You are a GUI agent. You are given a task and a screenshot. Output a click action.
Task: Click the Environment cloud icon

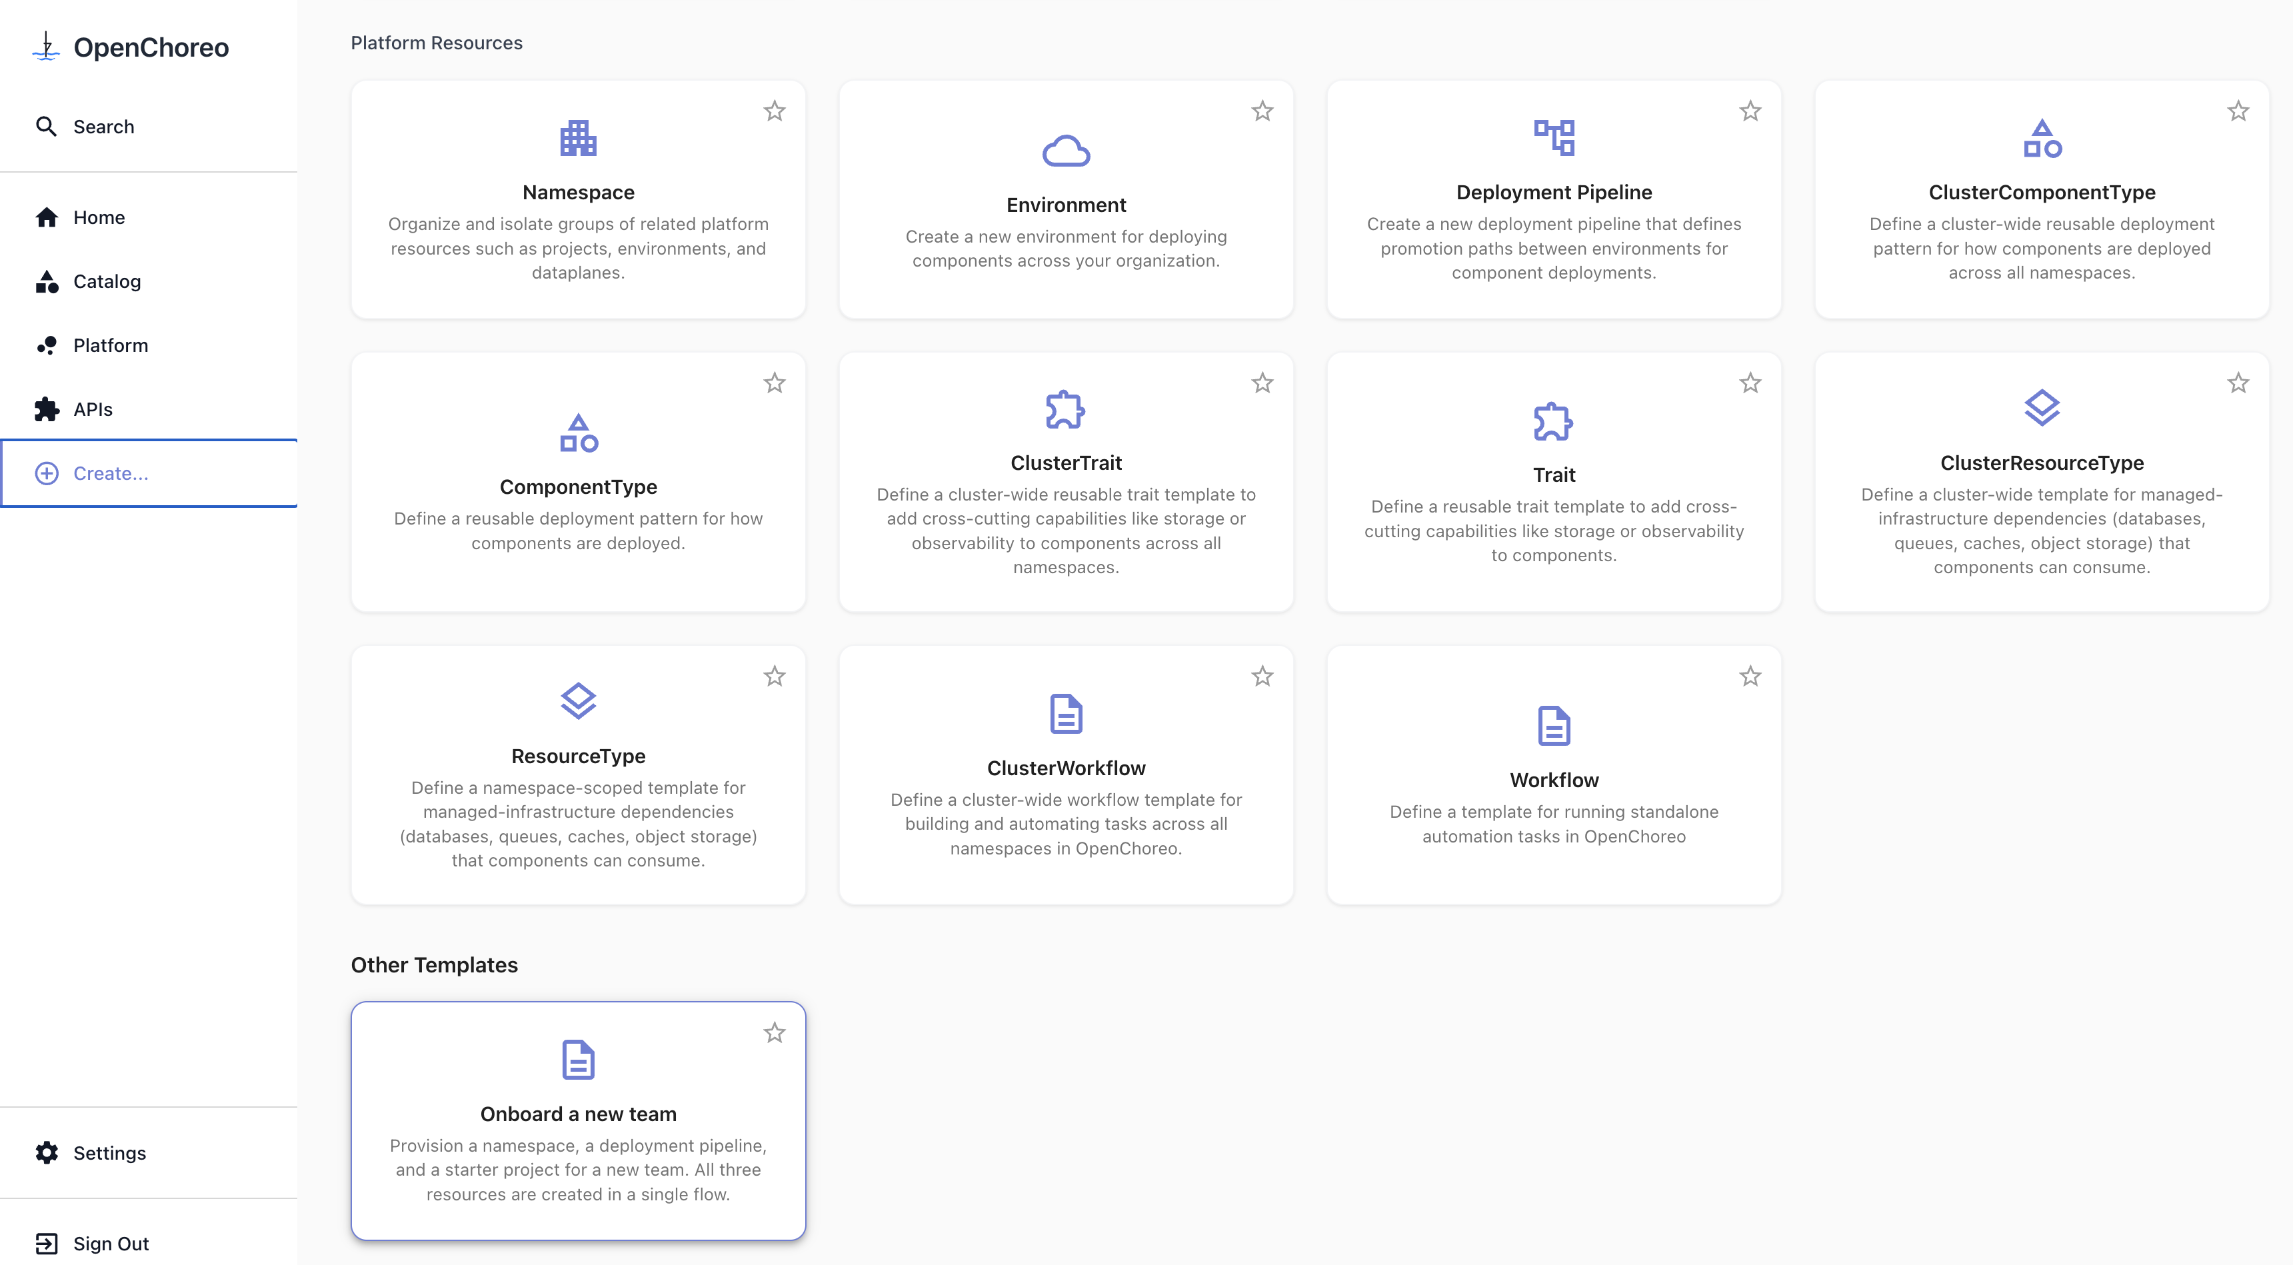[1065, 151]
